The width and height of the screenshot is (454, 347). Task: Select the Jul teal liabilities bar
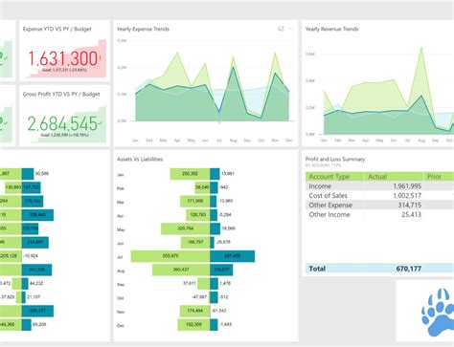(x=233, y=256)
